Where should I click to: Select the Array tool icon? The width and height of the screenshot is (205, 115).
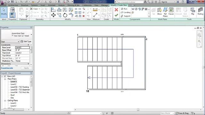click(x=76, y=12)
